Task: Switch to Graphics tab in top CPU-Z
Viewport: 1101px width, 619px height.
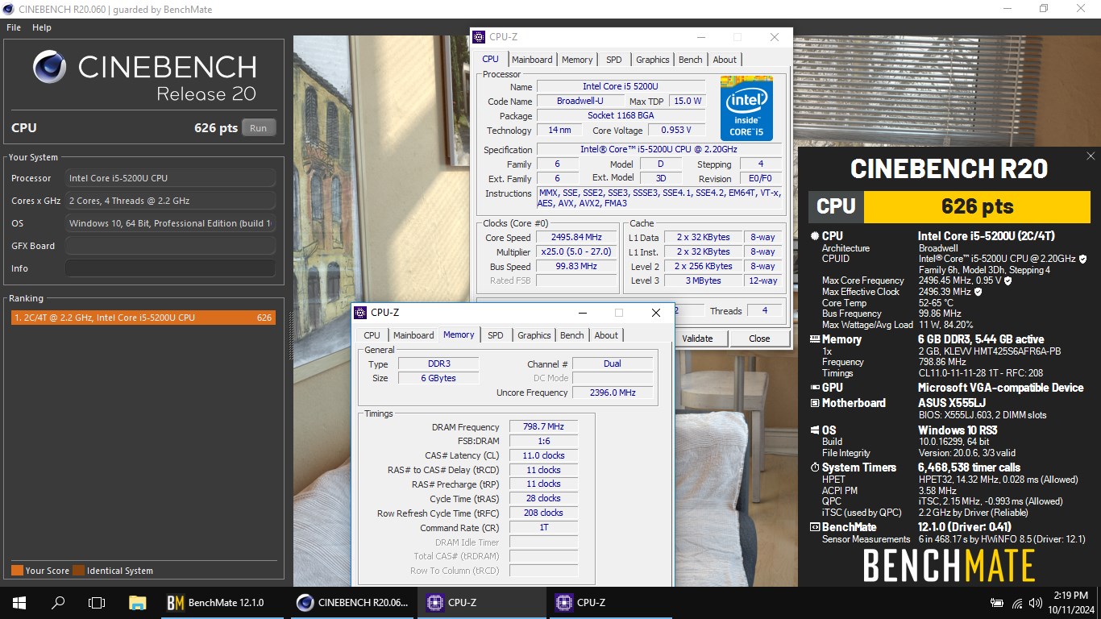Action: 653,60
